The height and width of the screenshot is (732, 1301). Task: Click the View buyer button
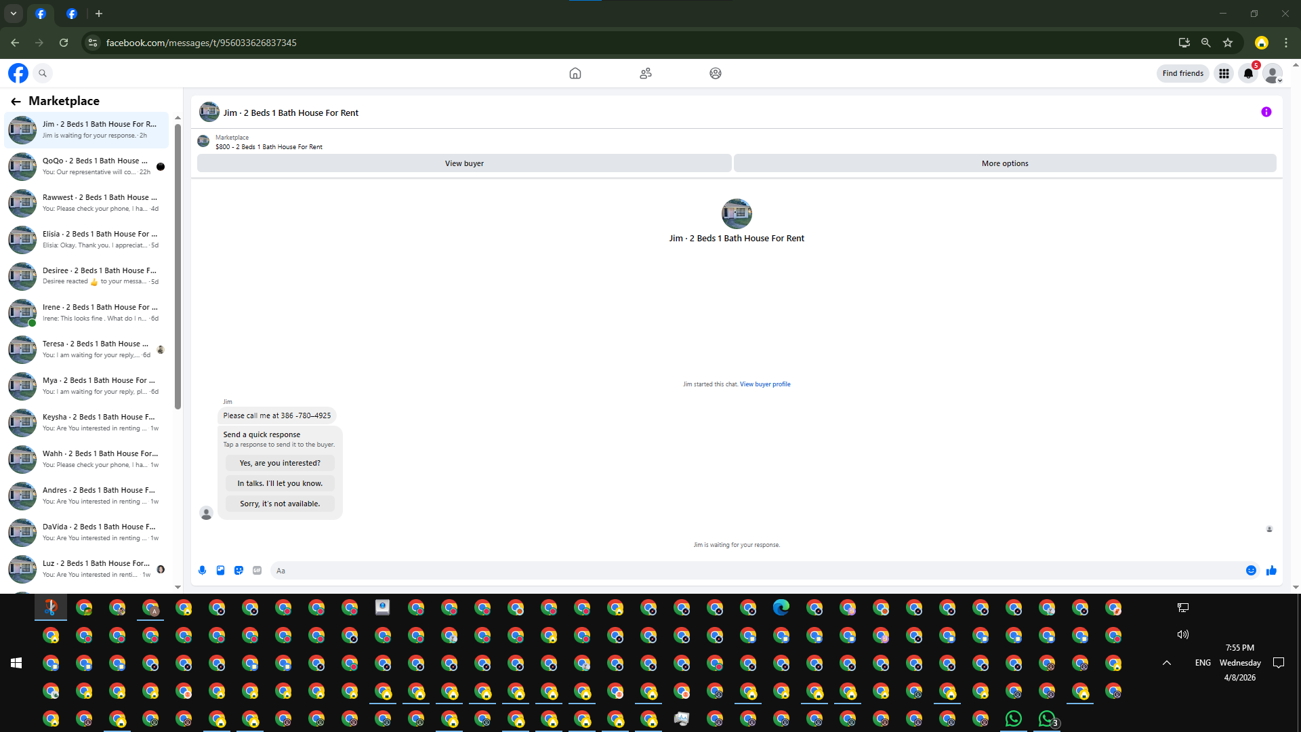(x=464, y=163)
